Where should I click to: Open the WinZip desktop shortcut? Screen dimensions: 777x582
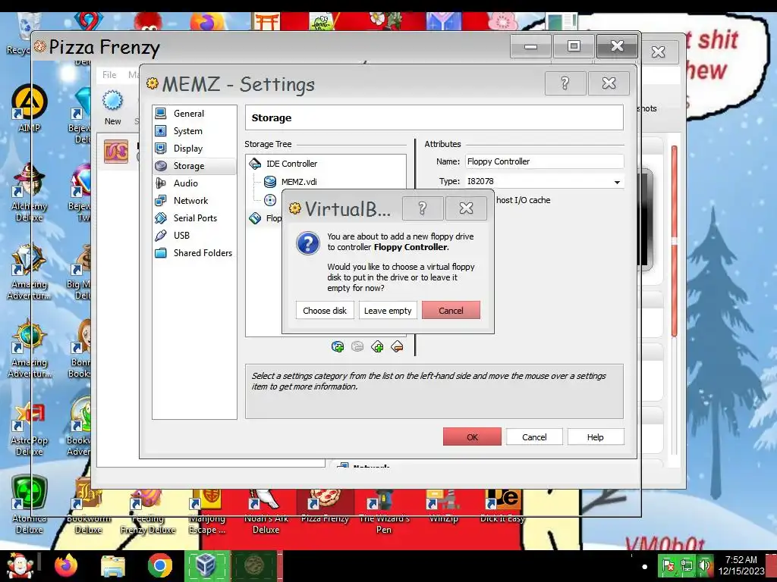[x=443, y=506]
